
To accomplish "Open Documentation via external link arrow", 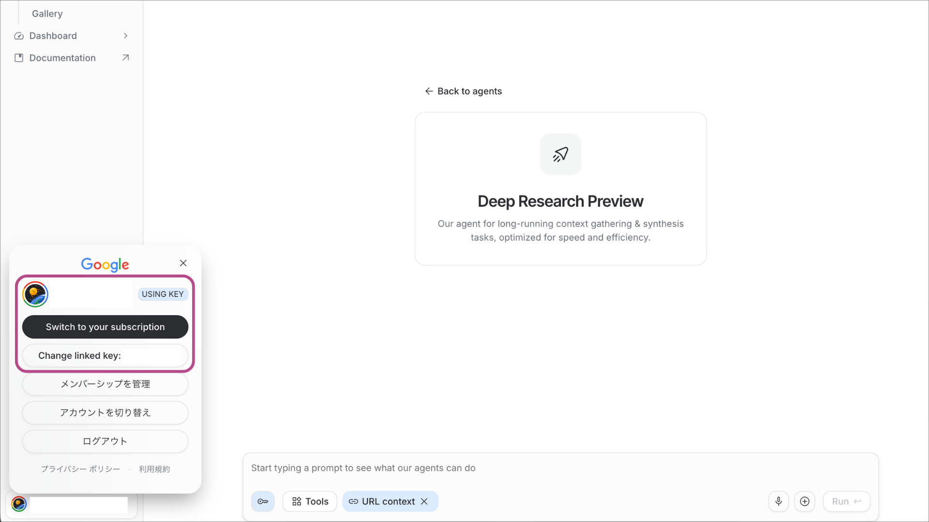I will pos(125,58).
